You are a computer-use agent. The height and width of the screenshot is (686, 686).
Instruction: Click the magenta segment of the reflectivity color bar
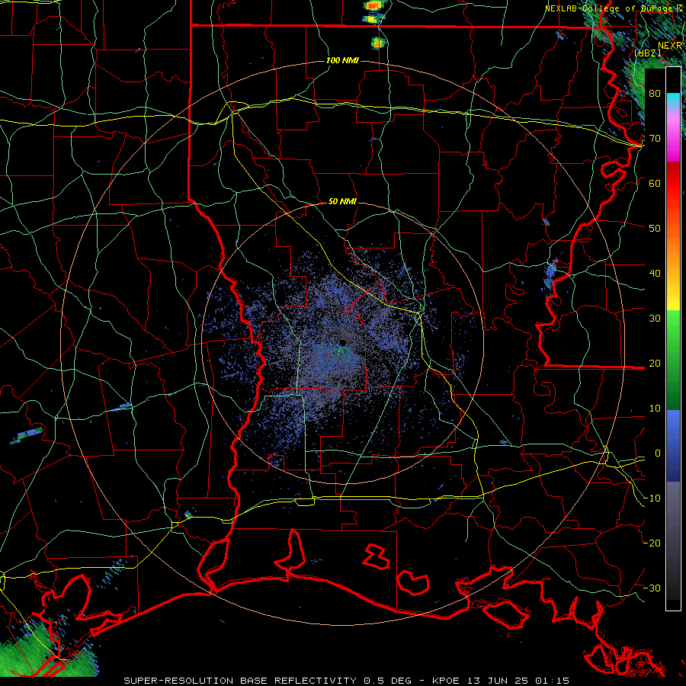673,140
